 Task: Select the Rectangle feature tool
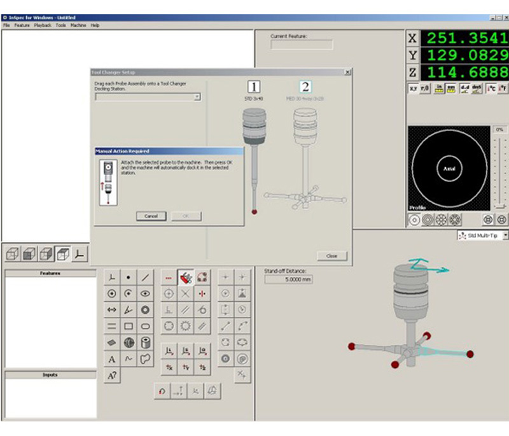point(129,327)
